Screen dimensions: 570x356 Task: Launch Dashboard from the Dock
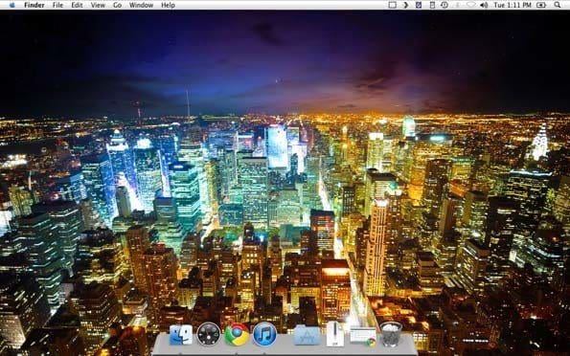click(x=209, y=334)
